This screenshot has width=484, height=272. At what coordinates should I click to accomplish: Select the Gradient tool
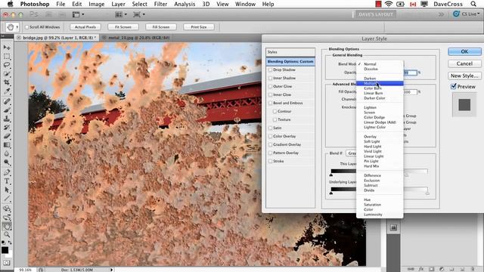[x=7, y=145]
